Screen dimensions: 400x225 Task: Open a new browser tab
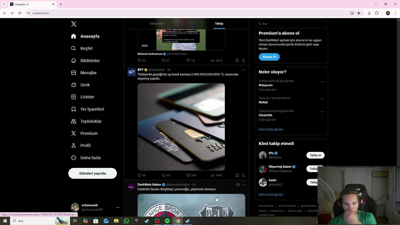click(x=61, y=4)
